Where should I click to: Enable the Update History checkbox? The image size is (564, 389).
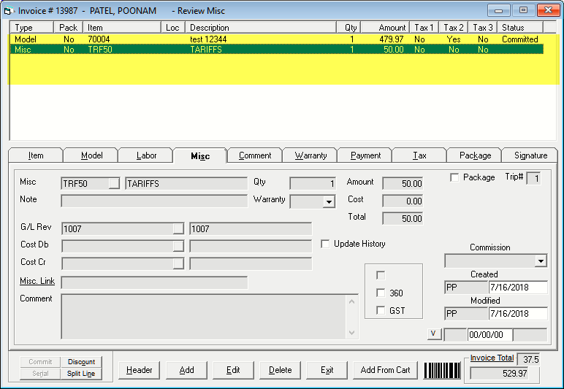[x=325, y=244]
